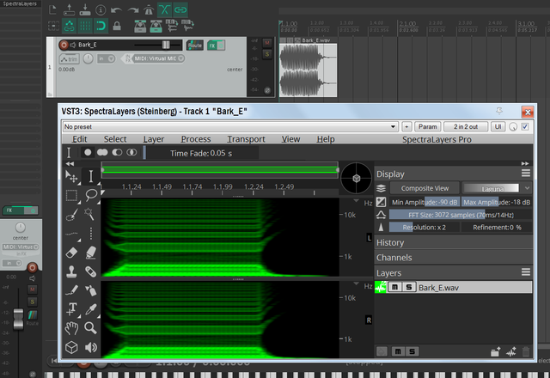The width and height of the screenshot is (550, 378).
Task: Click the Bark_E track volume fader
Action: [166, 45]
